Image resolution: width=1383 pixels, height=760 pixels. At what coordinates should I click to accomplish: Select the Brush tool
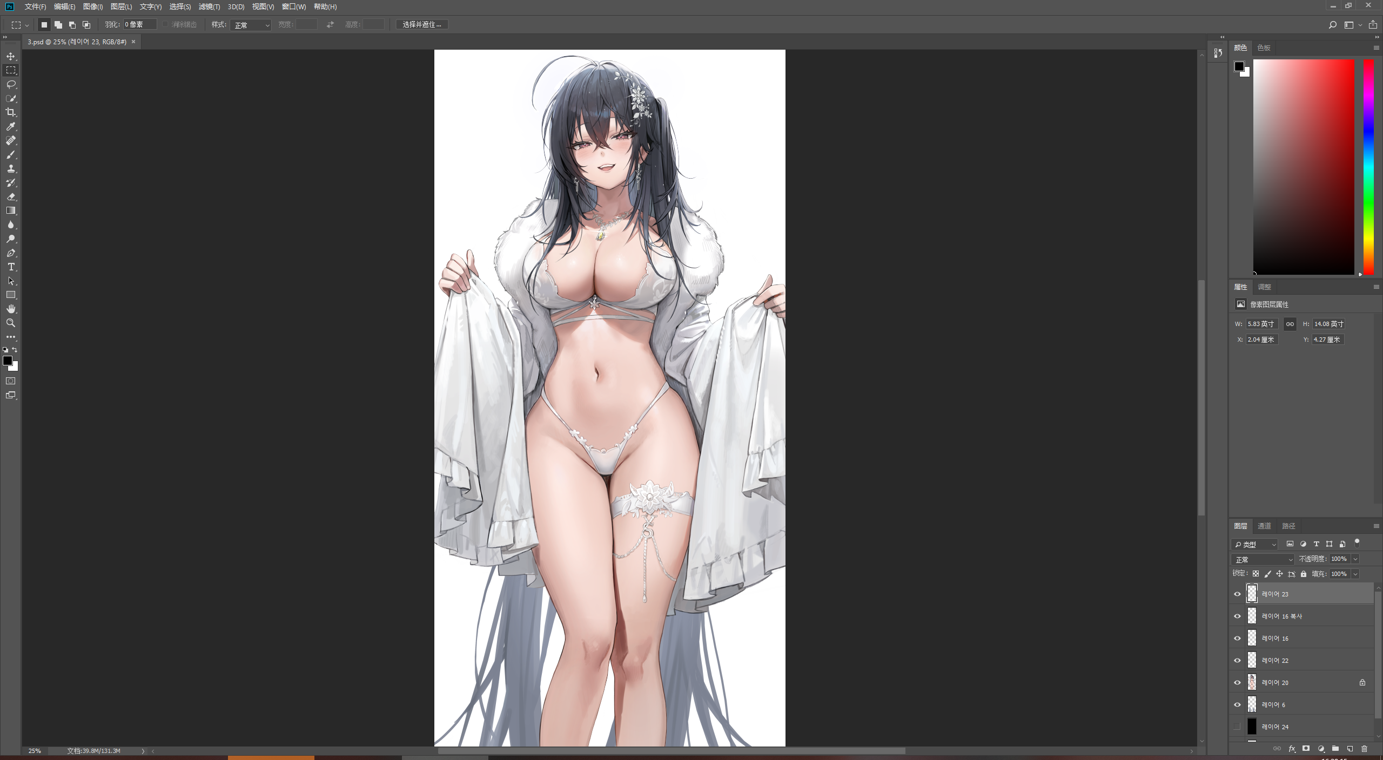(11, 155)
